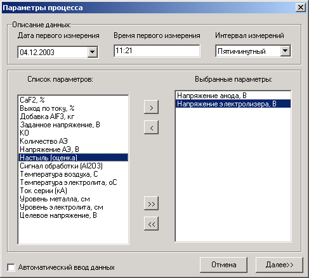Select Напряжение анода, В in selected parameters

tap(233, 96)
